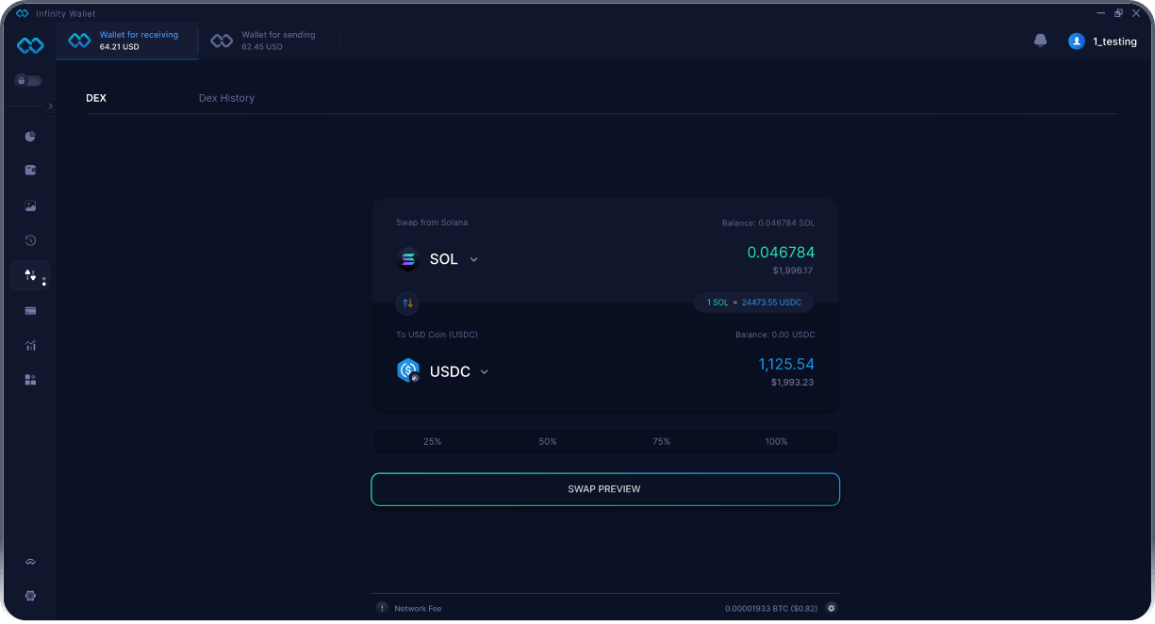The height and width of the screenshot is (624, 1155).
Task: Click the 1,125.54 USDC amount field
Action: 786,364
